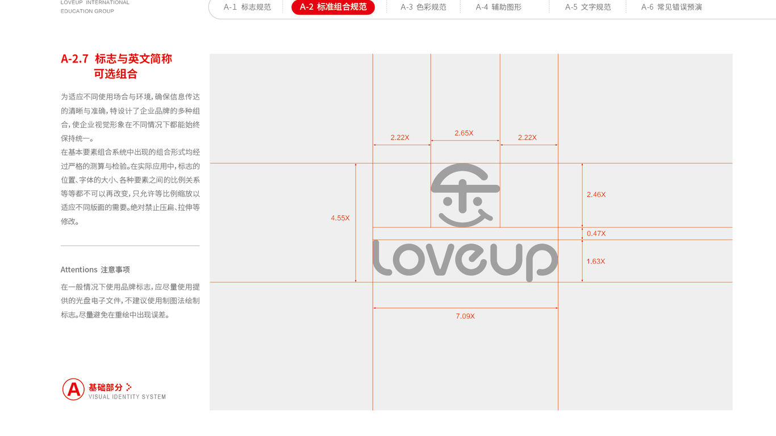Switch to the A-3 色彩规范 tab
This screenshot has width=776, height=436.
pyautogui.click(x=423, y=7)
